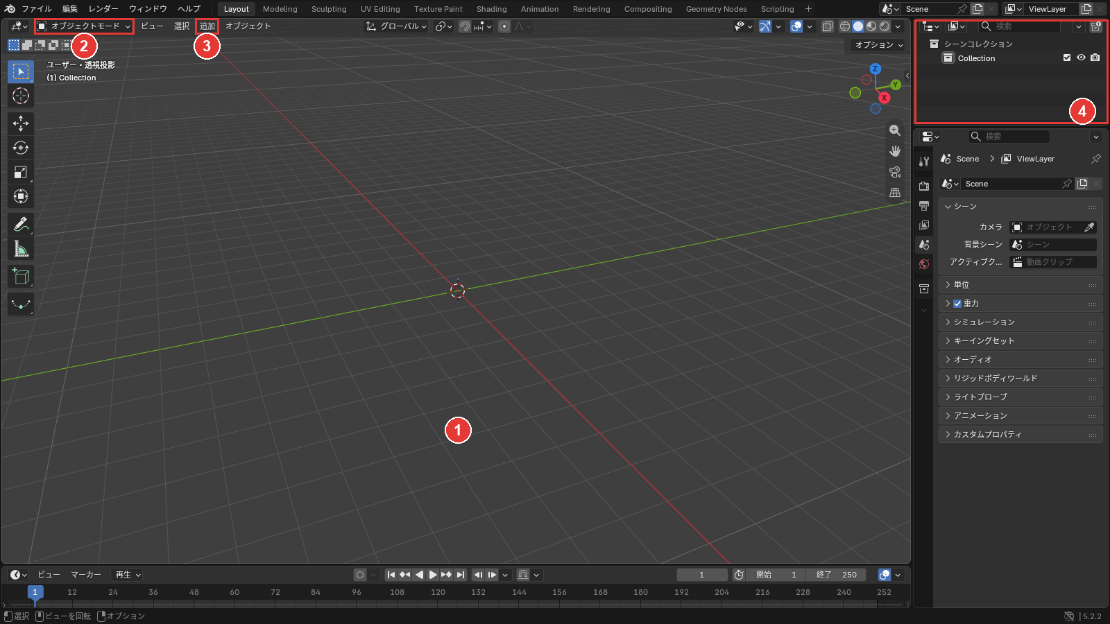Switch perspective/orthographic grid icon
The height and width of the screenshot is (624, 1110).
(x=895, y=193)
